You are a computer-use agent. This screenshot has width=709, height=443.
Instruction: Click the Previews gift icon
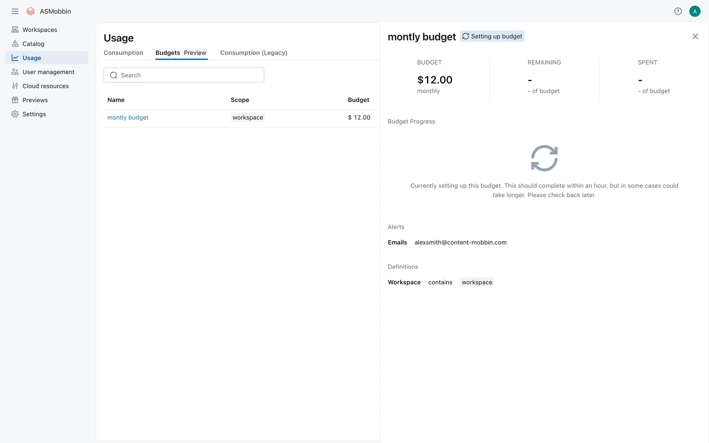pos(15,100)
